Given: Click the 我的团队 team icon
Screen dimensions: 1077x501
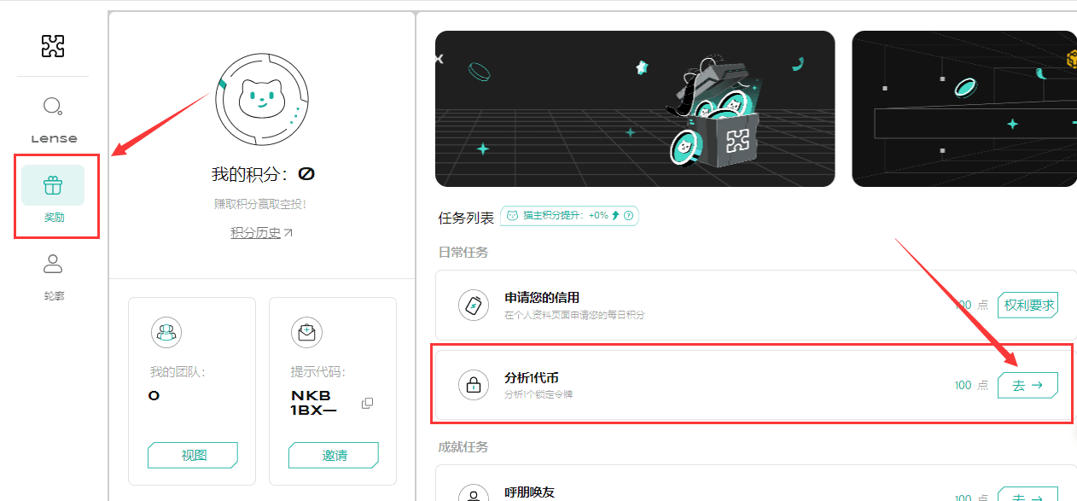Looking at the screenshot, I should tap(166, 331).
